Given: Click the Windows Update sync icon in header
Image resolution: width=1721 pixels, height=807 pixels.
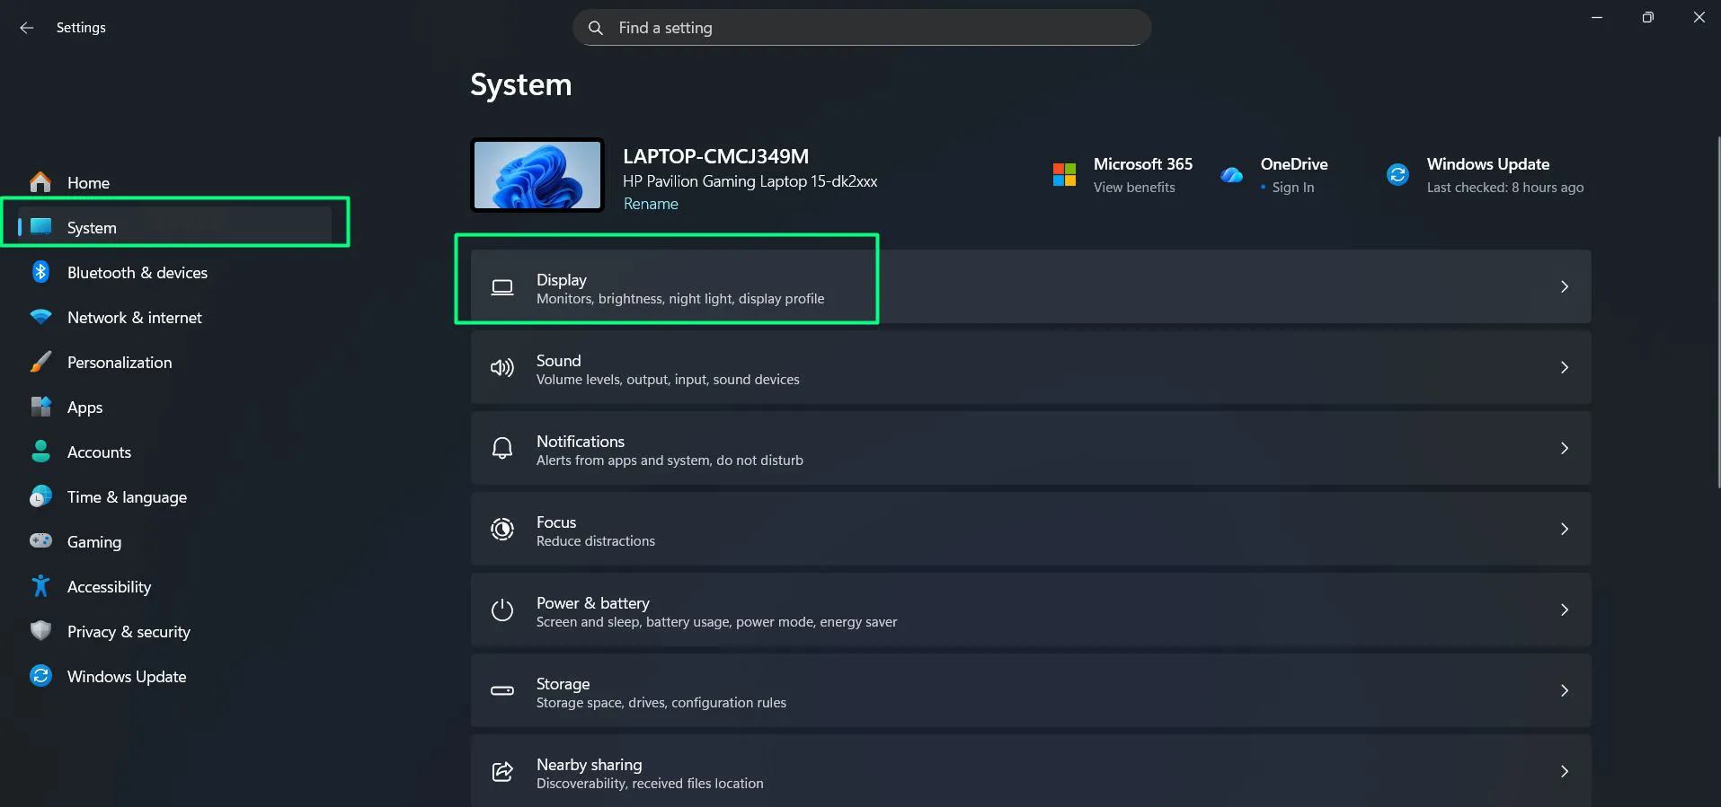Looking at the screenshot, I should pos(1397,174).
